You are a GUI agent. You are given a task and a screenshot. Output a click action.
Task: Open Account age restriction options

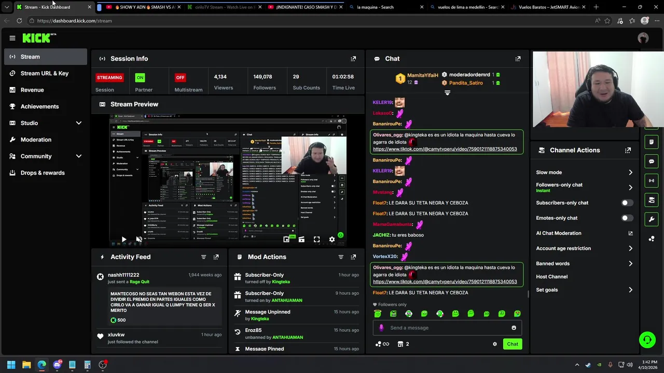[585, 249]
